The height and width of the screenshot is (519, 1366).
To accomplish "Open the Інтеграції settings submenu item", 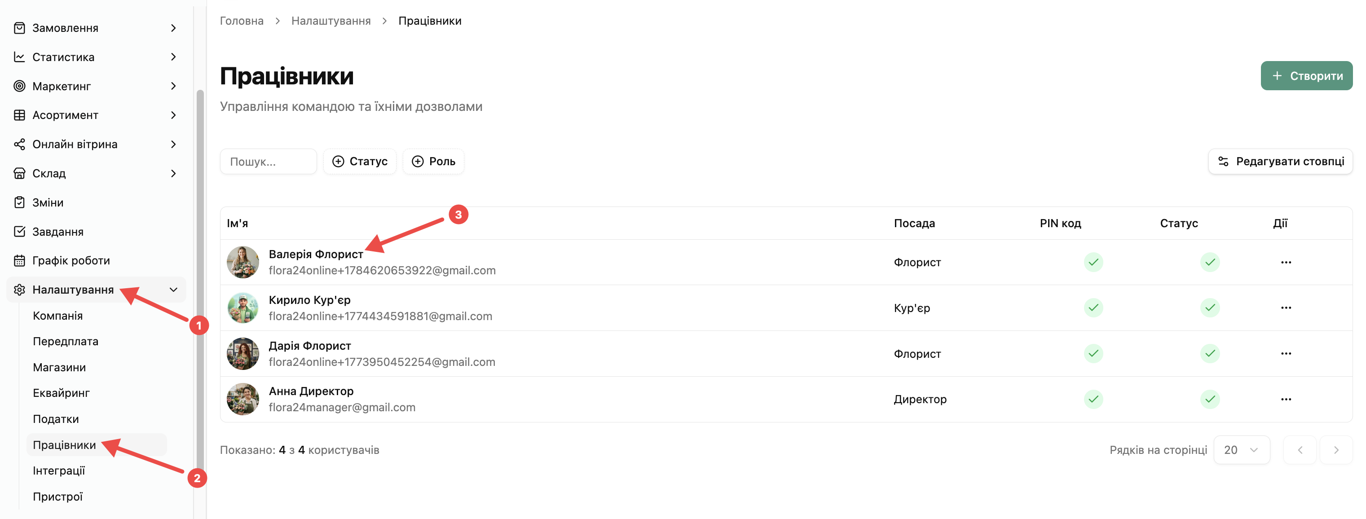I will click(59, 471).
